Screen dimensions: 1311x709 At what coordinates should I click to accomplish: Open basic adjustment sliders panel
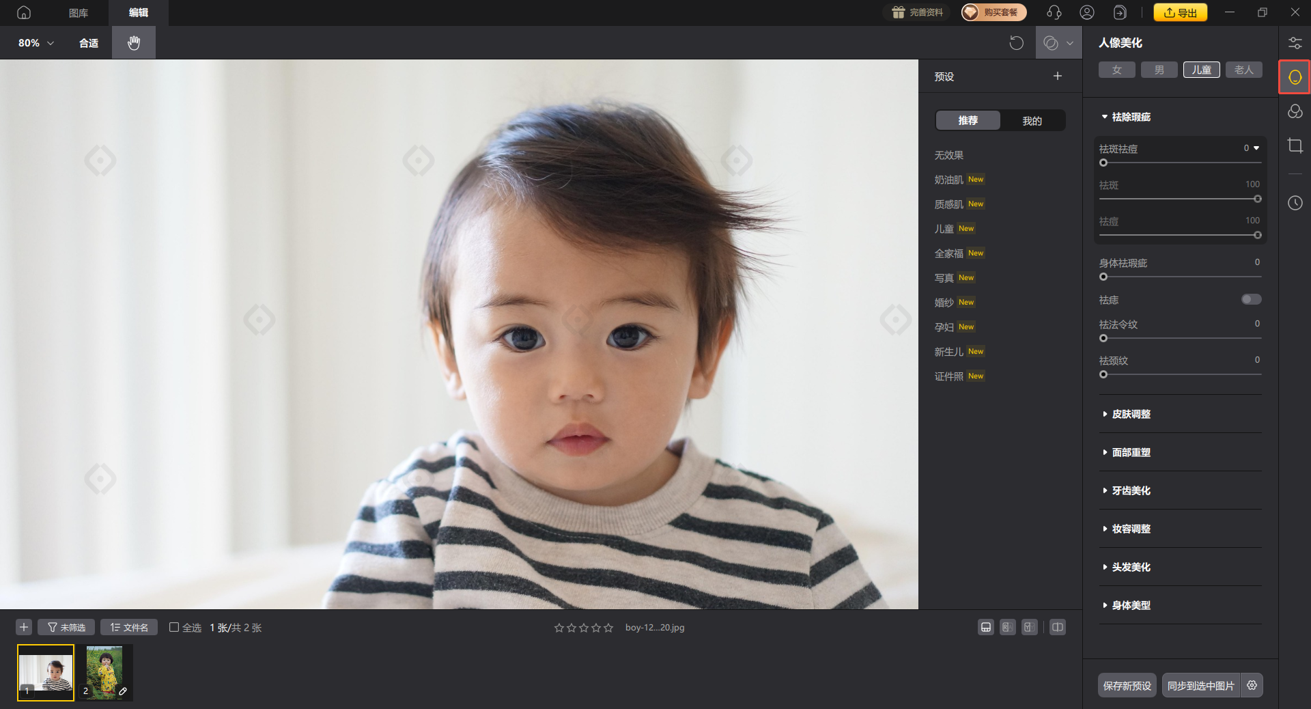coord(1295,43)
